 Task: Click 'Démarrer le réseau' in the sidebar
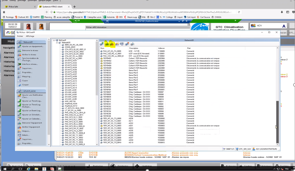click(30, 50)
